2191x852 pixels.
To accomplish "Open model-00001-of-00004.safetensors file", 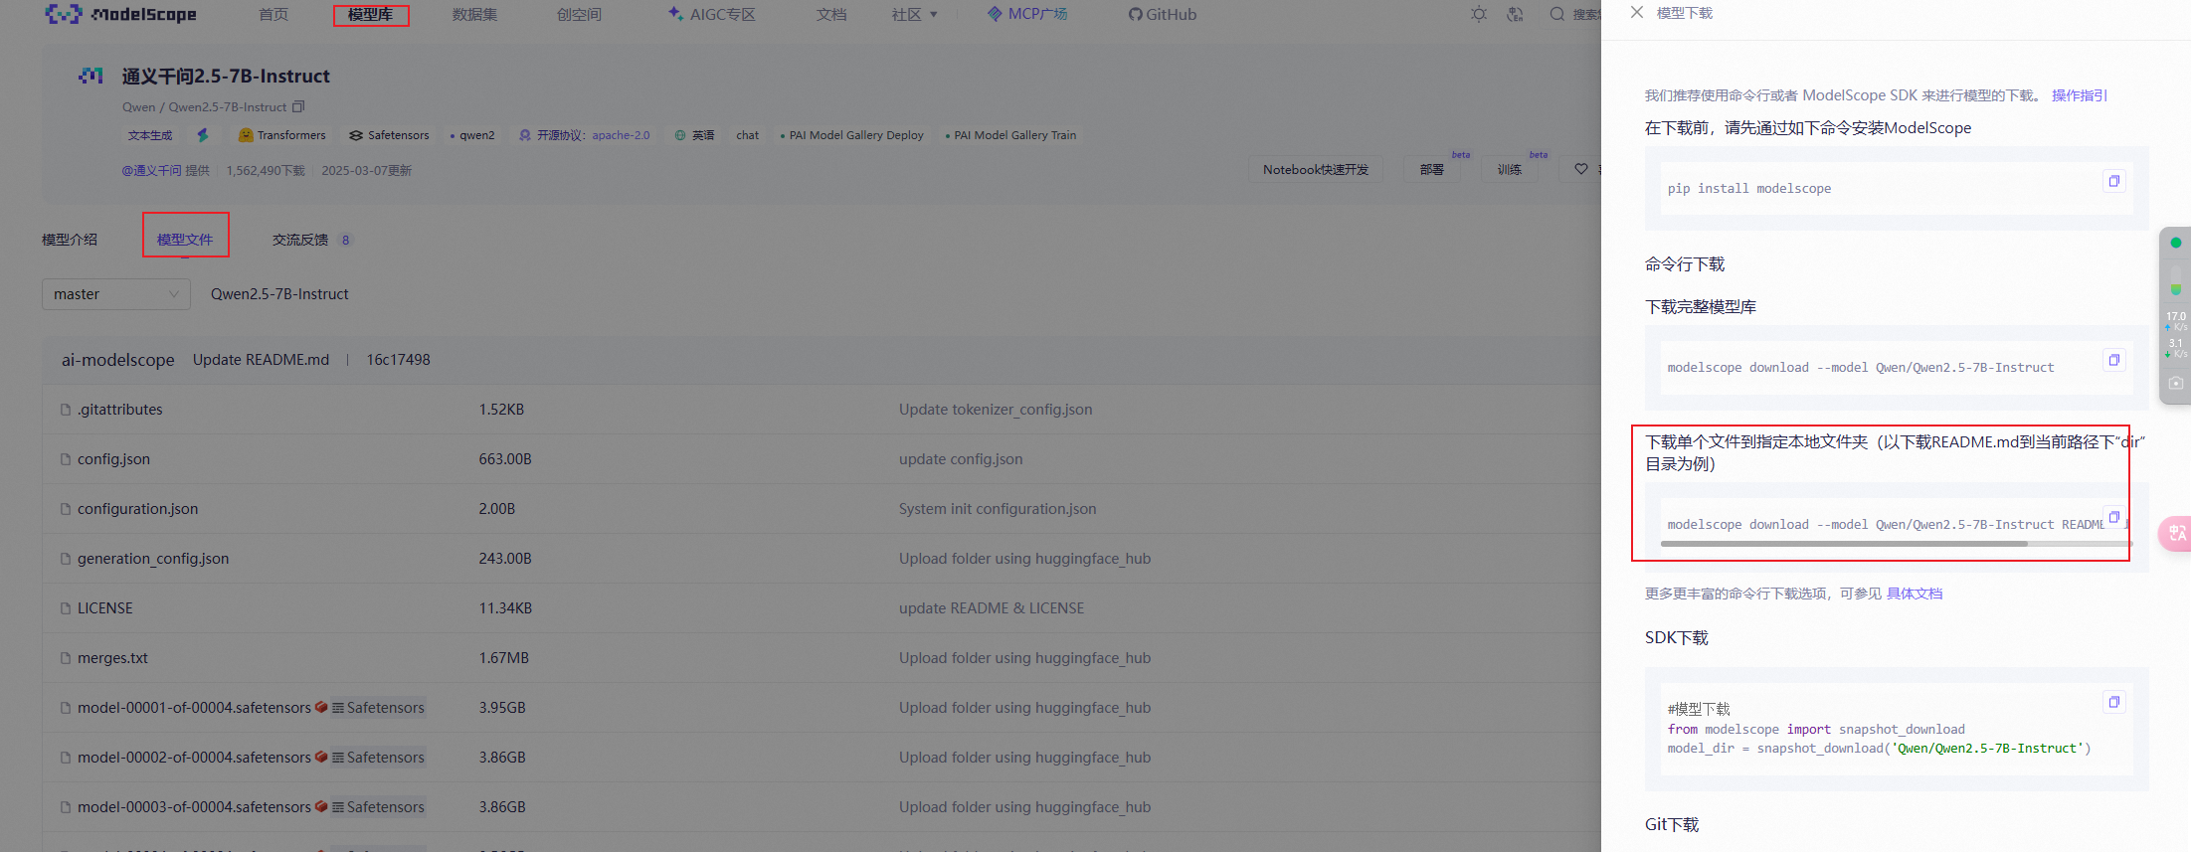I will point(194,708).
